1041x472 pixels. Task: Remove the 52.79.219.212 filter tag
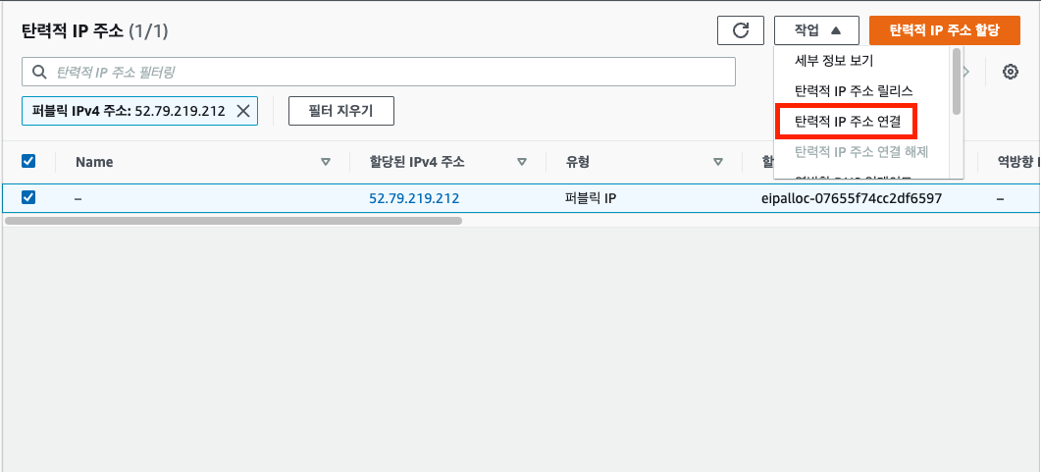click(x=243, y=111)
